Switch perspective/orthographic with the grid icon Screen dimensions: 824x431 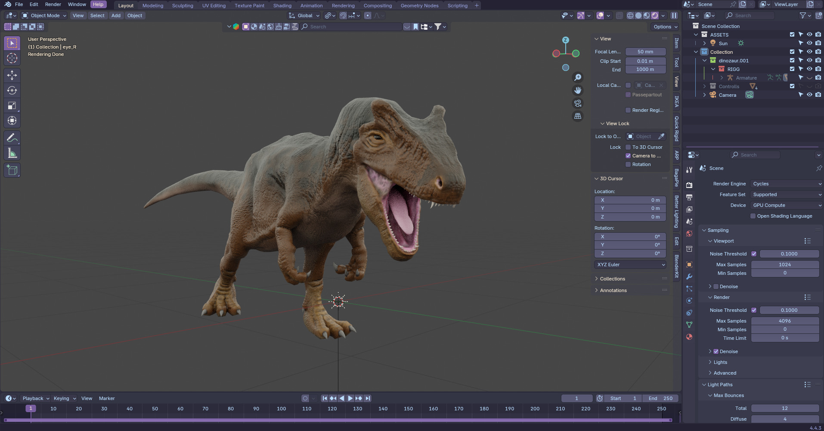(578, 116)
